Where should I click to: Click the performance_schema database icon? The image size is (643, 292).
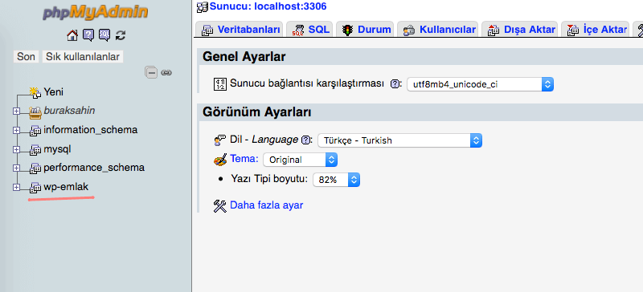pyautogui.click(x=35, y=168)
